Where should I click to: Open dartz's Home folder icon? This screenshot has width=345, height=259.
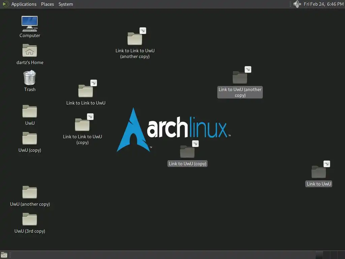pyautogui.click(x=30, y=51)
